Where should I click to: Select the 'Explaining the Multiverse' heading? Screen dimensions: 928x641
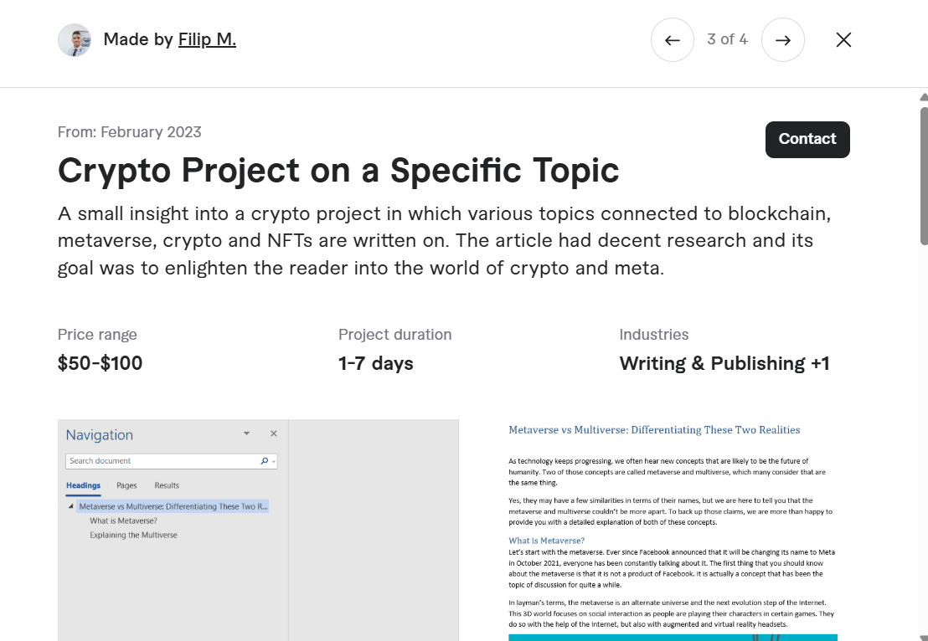click(133, 535)
